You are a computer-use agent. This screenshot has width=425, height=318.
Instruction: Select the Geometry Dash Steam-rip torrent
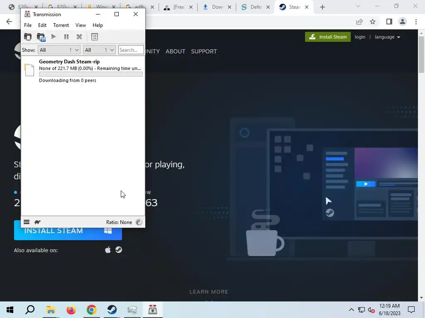[83, 70]
